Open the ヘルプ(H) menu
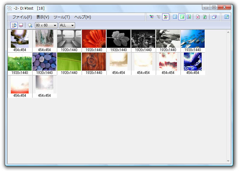Screen dimensions: 239x171 [x=83, y=17]
